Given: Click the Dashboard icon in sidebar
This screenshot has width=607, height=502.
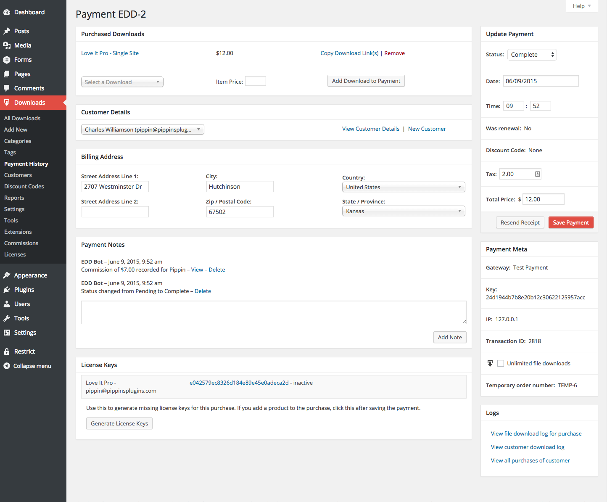Looking at the screenshot, I should pyautogui.click(x=7, y=12).
